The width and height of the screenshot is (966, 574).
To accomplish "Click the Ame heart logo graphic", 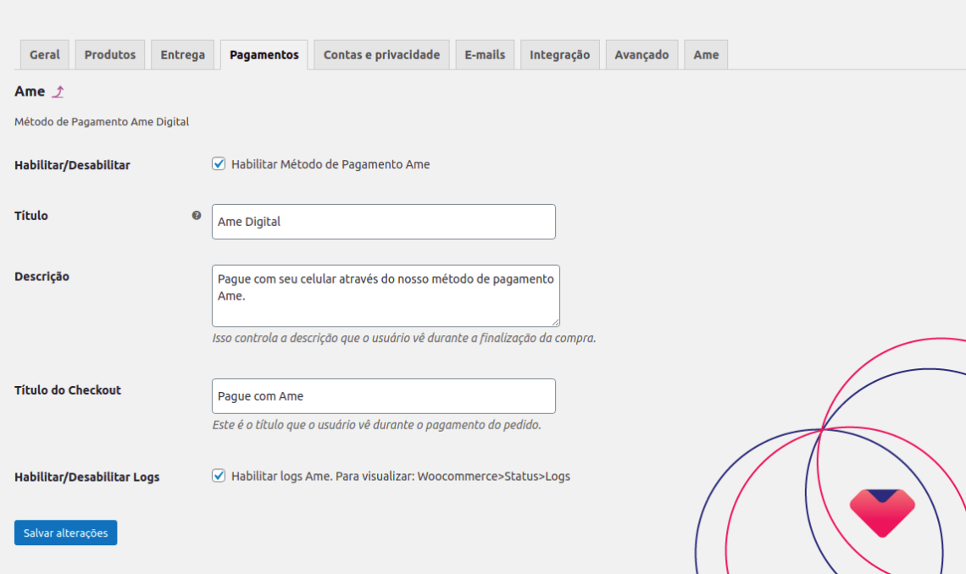I will [x=882, y=511].
